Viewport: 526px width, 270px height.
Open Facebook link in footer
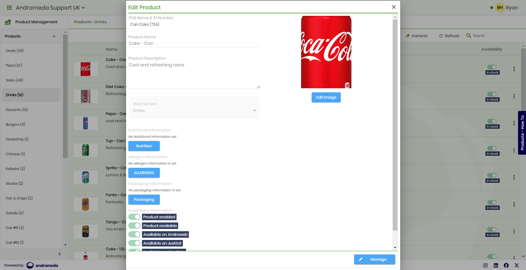[x=506, y=265]
